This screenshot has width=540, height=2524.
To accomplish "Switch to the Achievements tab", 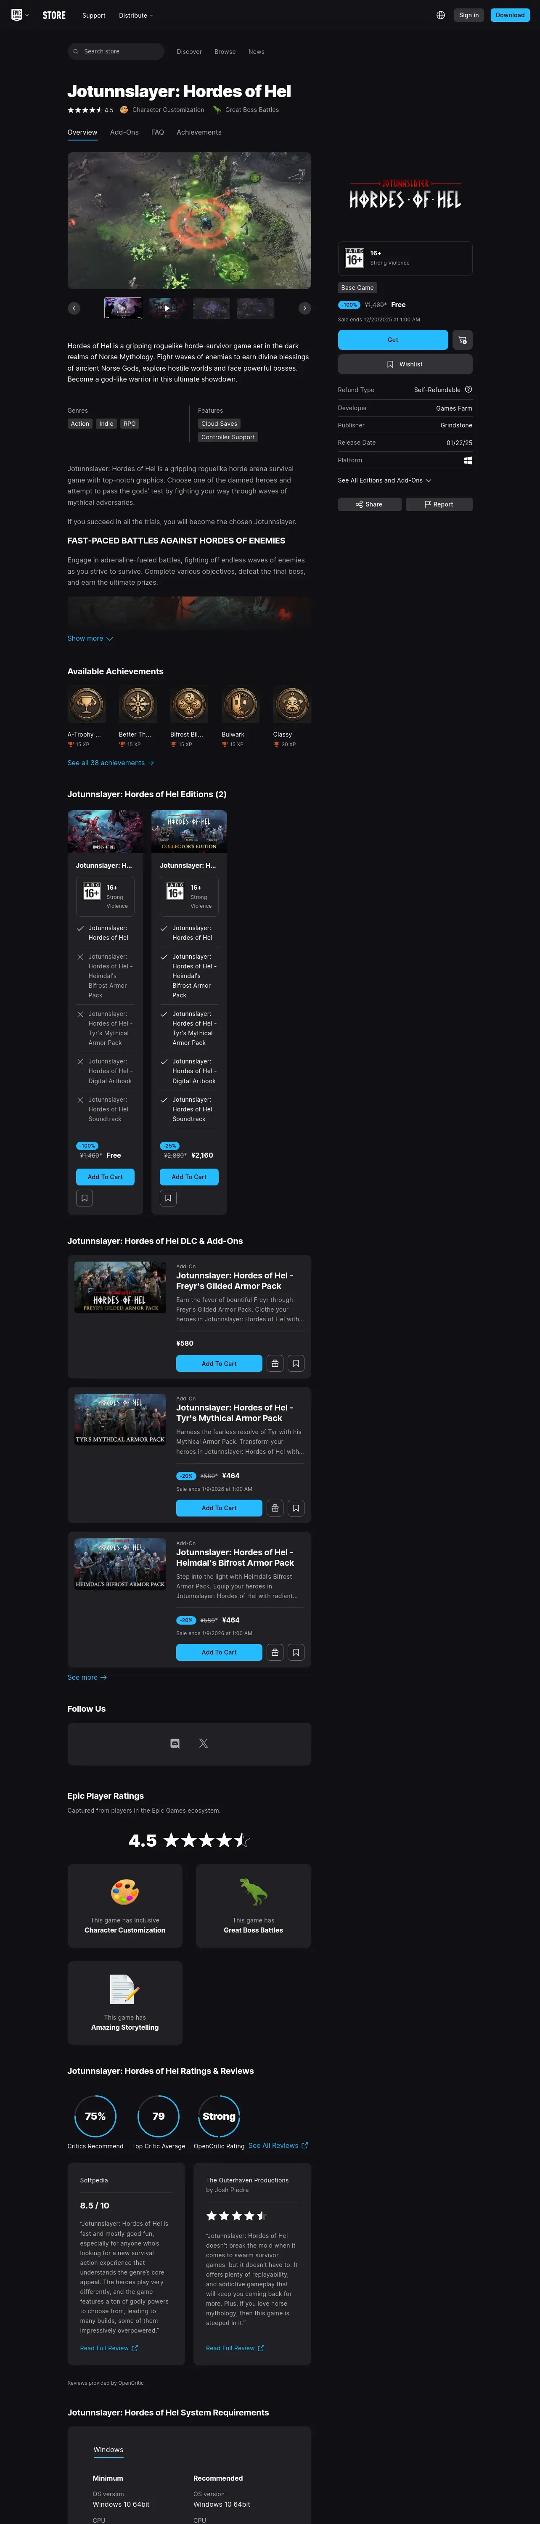I will (x=199, y=132).
